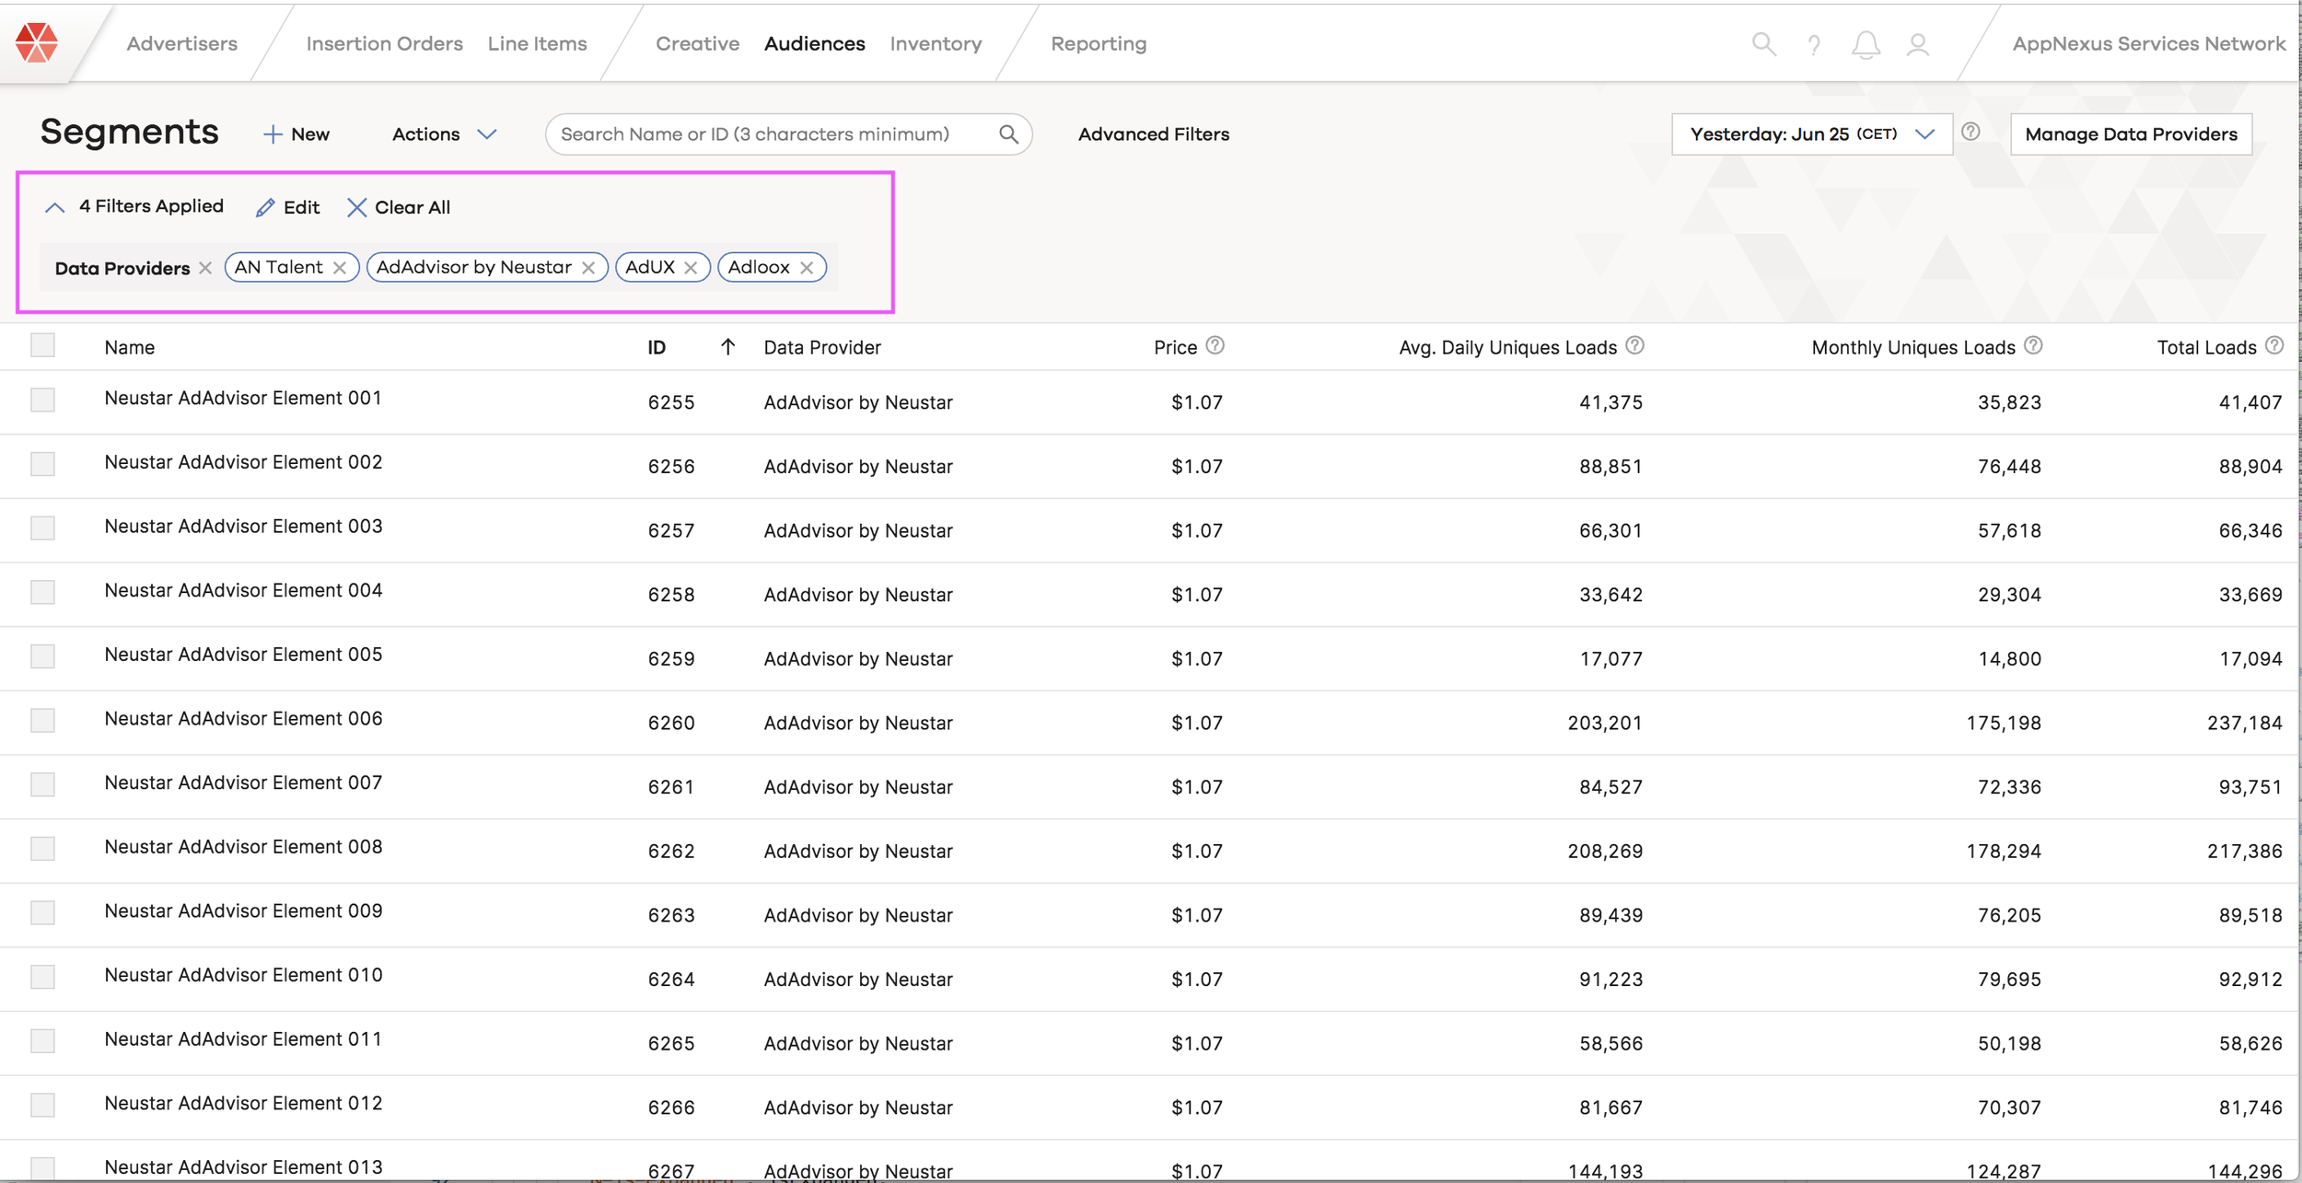2302x1183 pixels.
Task: Select Neustar AdAdvisor Element 001 checkbox
Action: pyautogui.click(x=42, y=400)
